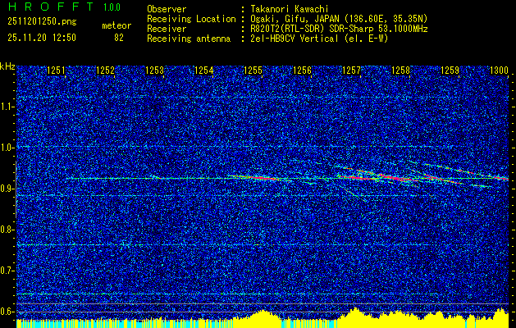Click the 1253 time marker
This screenshot has height=328, width=516.
coord(154,70)
